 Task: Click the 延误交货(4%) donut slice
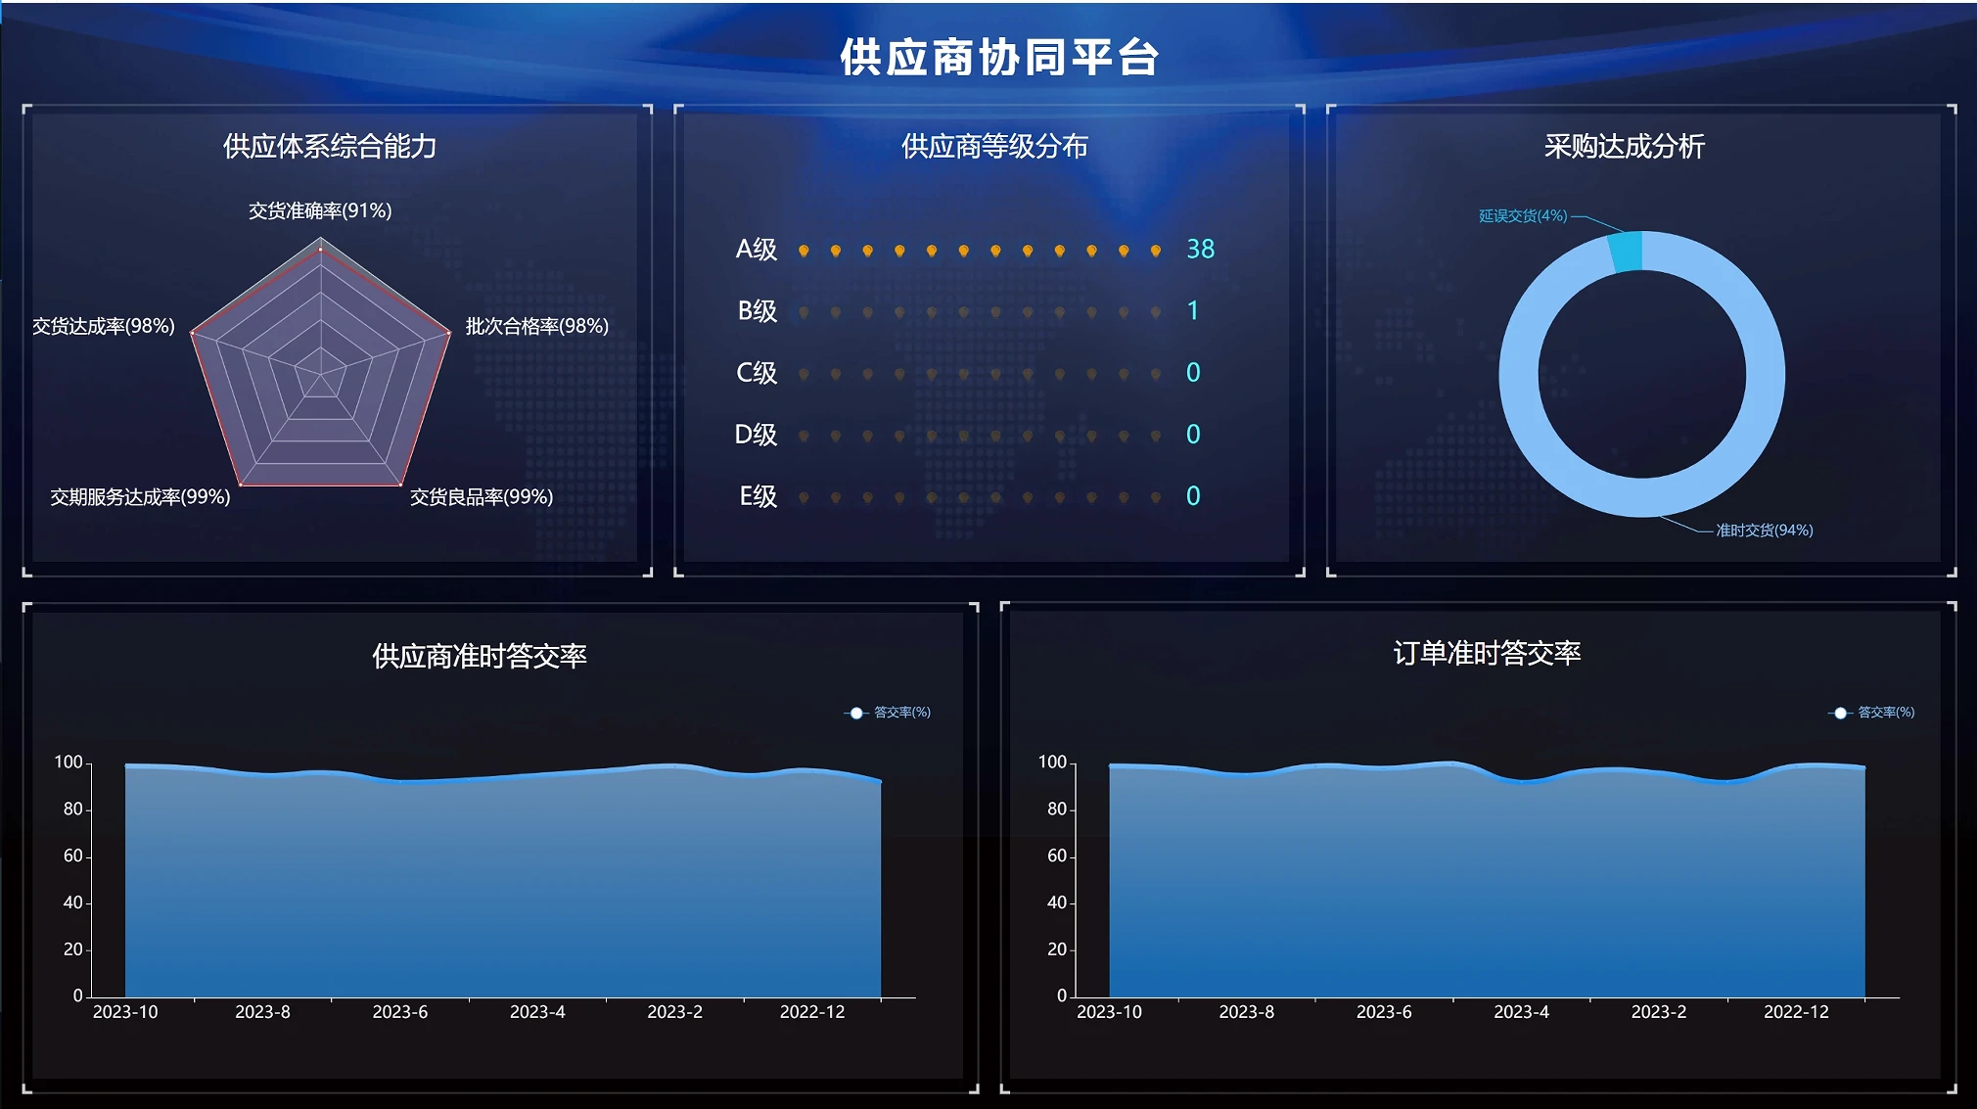pyautogui.click(x=1626, y=252)
